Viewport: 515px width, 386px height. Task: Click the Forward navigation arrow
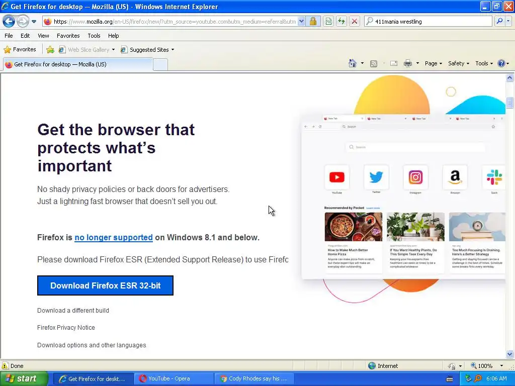[x=22, y=22]
